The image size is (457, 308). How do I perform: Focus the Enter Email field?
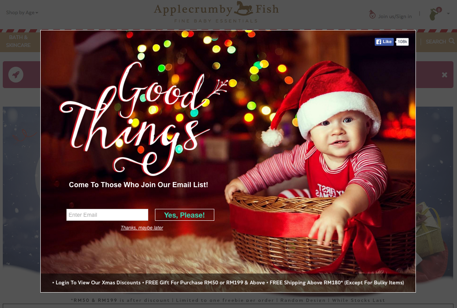[107, 215]
